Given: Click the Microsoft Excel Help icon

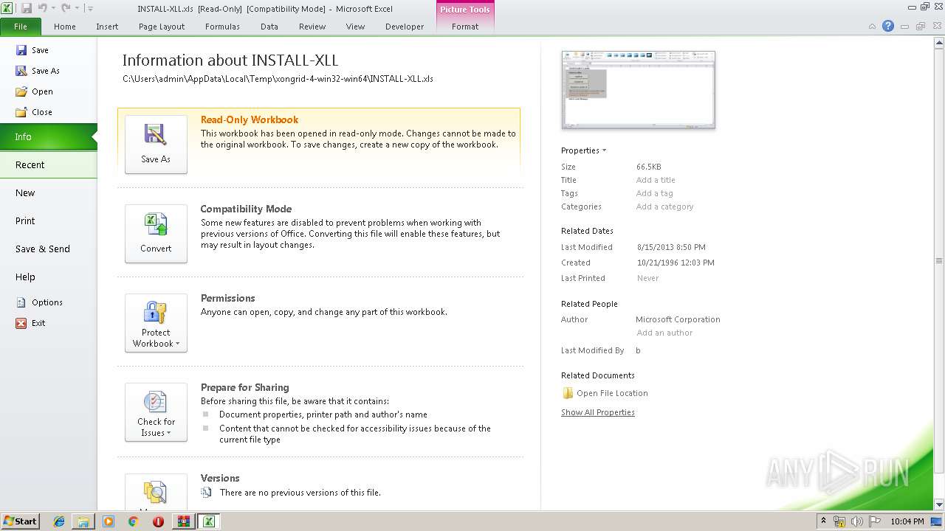Looking at the screenshot, I should coord(888,26).
